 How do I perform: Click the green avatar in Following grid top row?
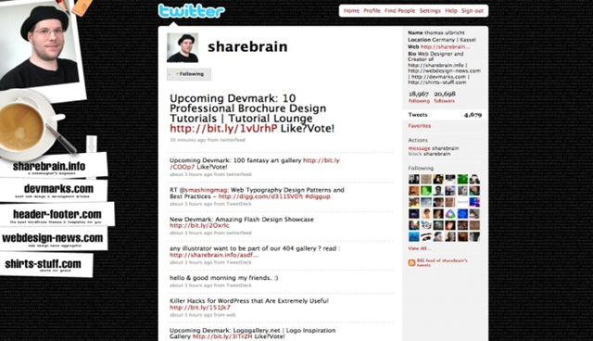coord(462,179)
